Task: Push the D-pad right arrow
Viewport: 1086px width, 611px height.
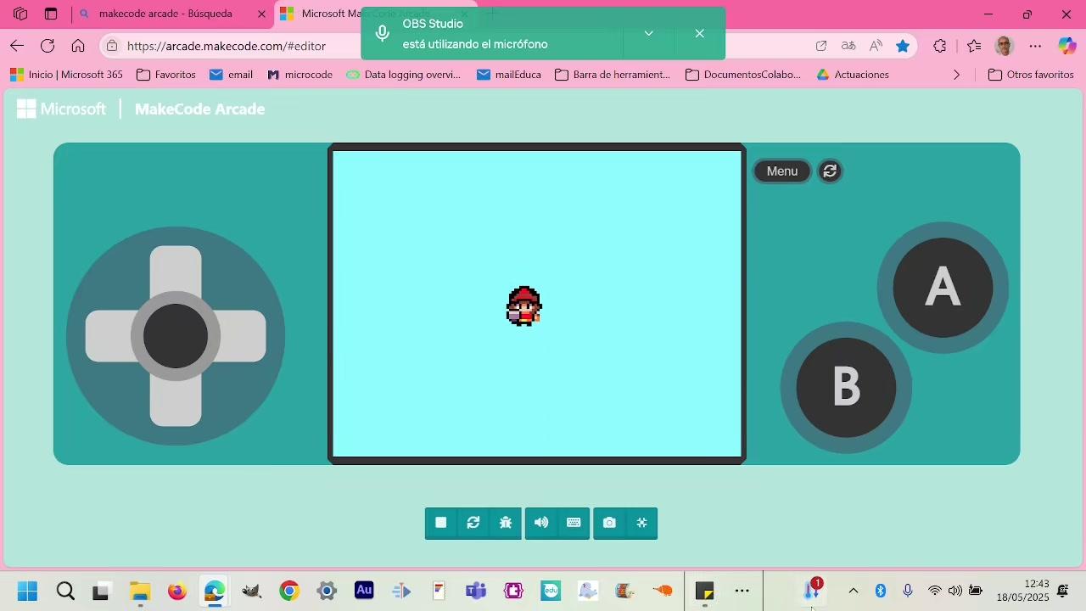Action: click(243, 336)
